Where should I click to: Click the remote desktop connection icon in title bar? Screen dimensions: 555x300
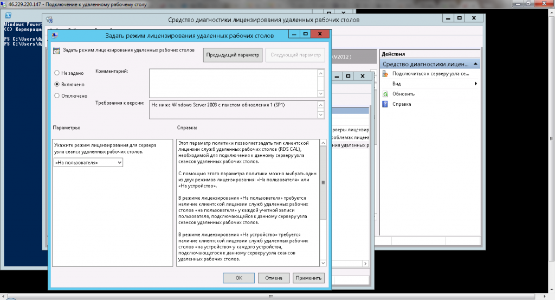click(4, 4)
